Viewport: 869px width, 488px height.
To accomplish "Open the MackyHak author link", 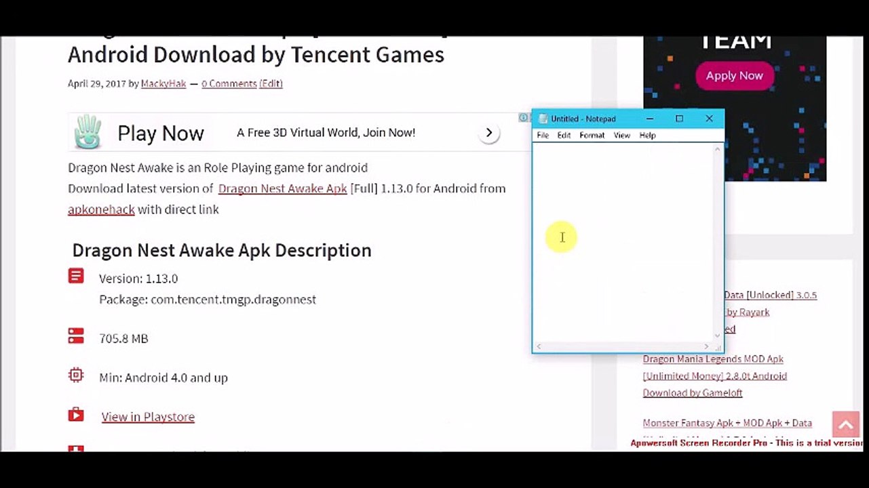I will tap(163, 83).
